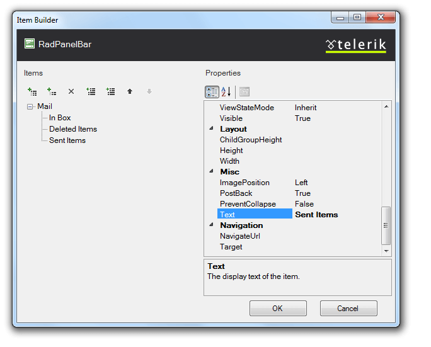Select the Sent Items tree item
The height and width of the screenshot is (347, 431).
point(67,140)
